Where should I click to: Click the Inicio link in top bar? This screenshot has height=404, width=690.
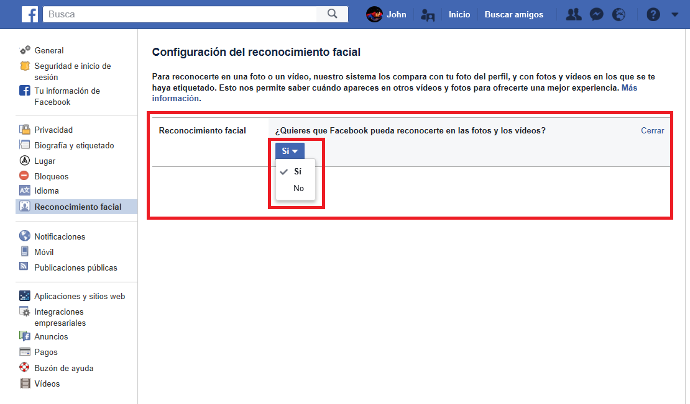(459, 14)
